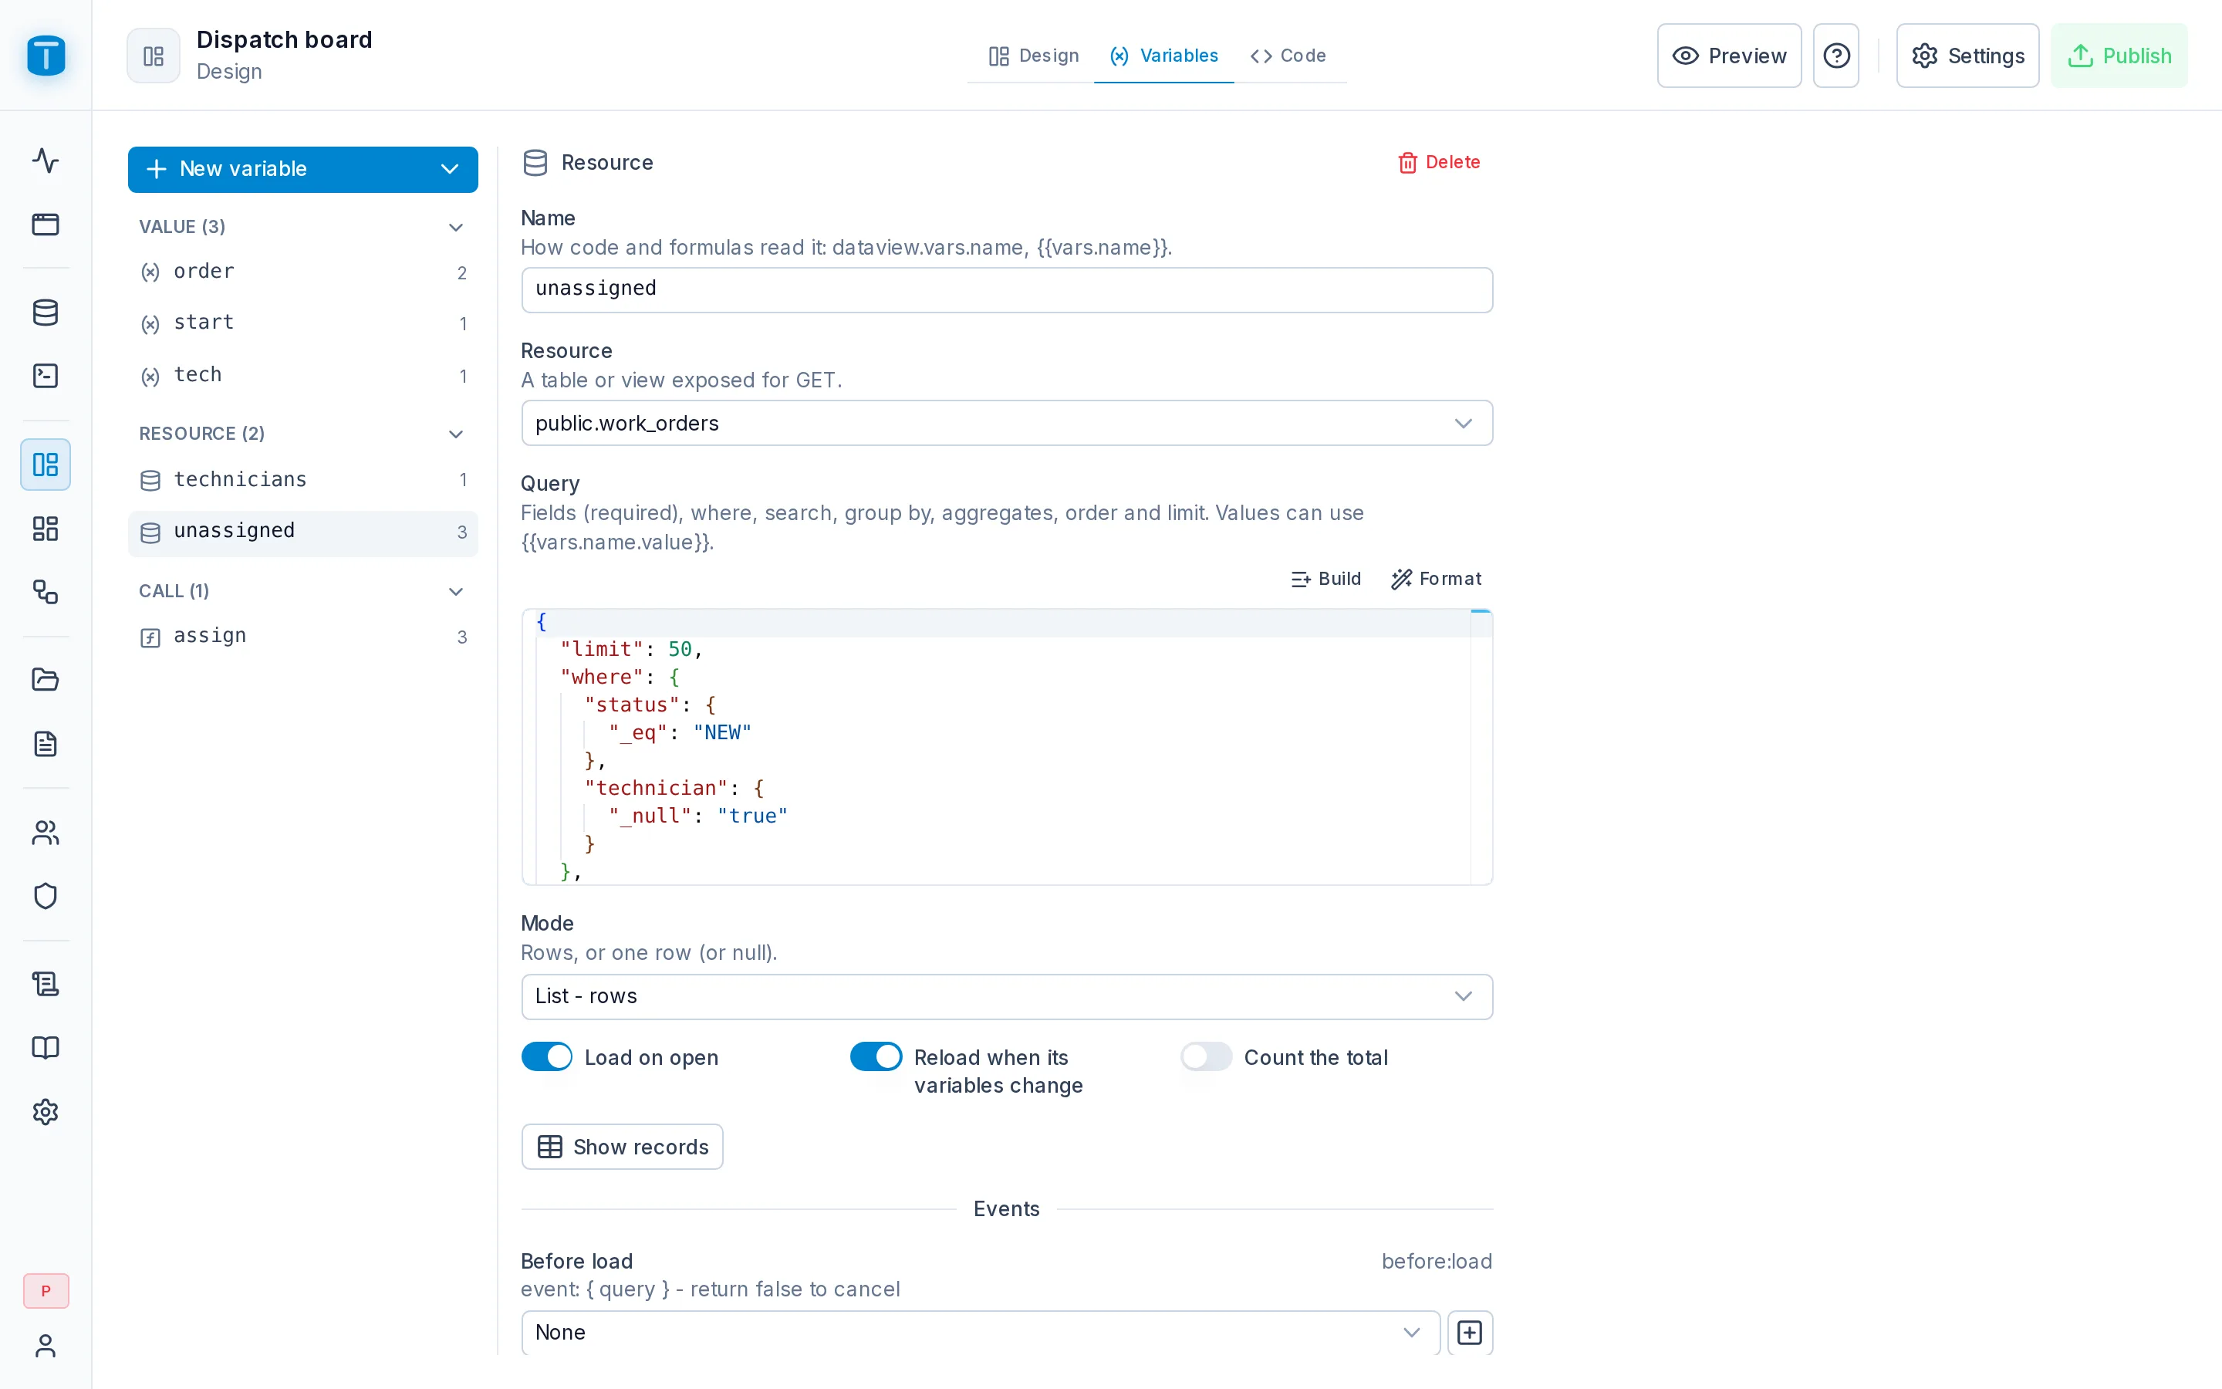Click the blue T app logo
The image size is (2222, 1389).
tap(46, 55)
